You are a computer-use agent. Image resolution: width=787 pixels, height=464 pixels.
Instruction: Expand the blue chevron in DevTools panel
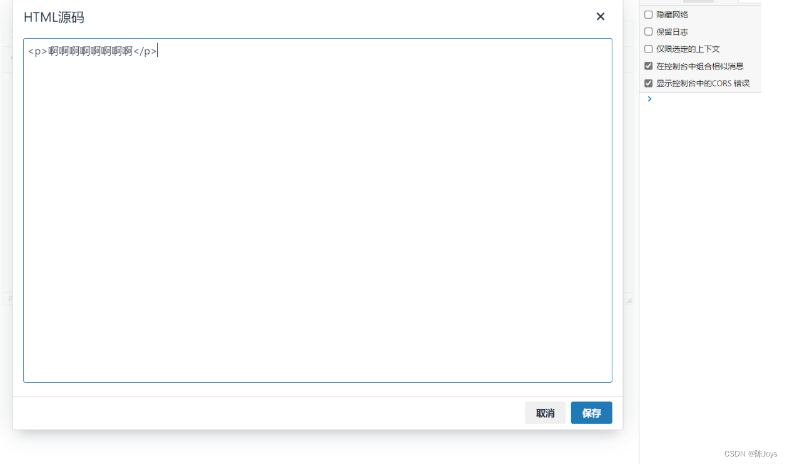click(x=649, y=98)
